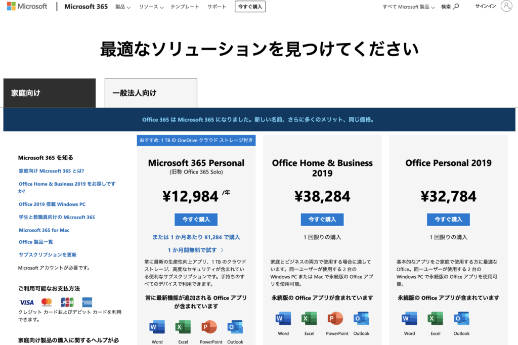This screenshot has height=345, width=518.
Task: Buy Microsoft 365 Personal with 今すぐ購入
Action: click(196, 220)
